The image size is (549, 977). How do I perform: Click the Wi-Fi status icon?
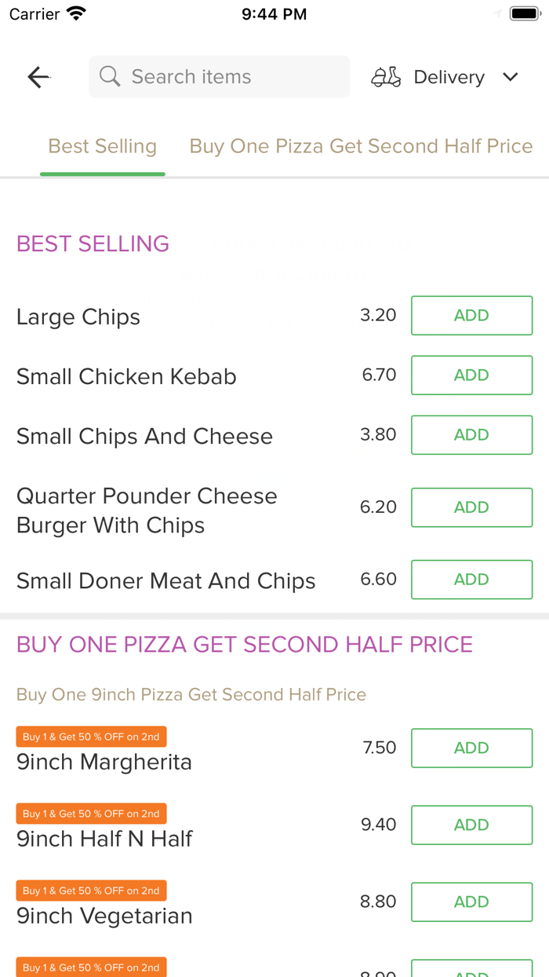pos(75,13)
